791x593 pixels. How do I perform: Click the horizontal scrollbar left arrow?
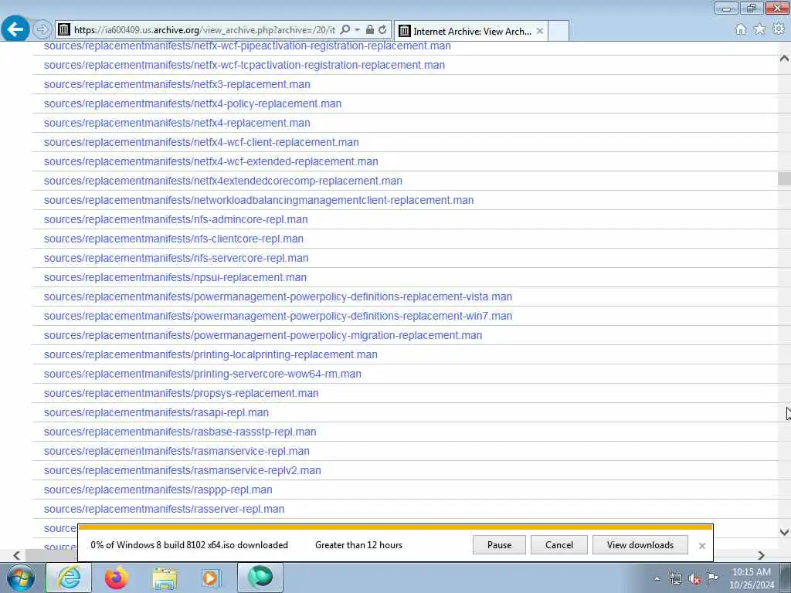(x=17, y=555)
